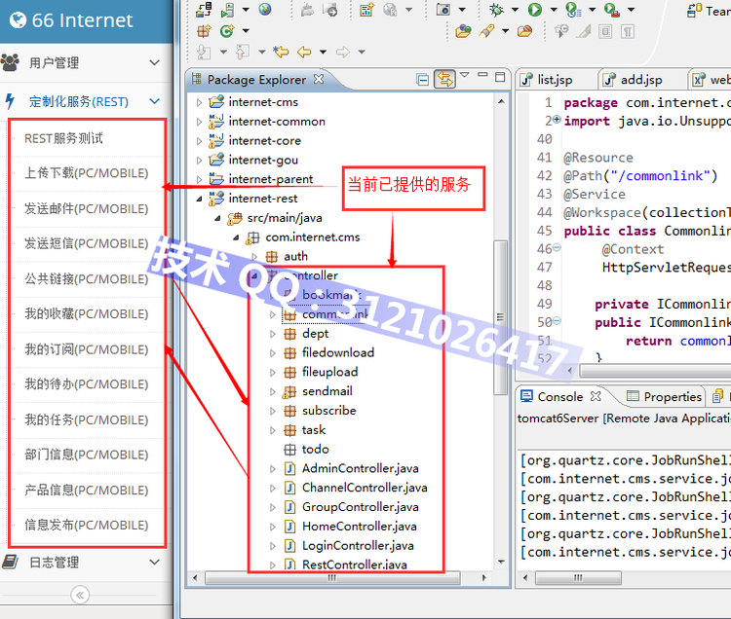
Task: Close the Package Explorer tab
Action: click(319, 79)
